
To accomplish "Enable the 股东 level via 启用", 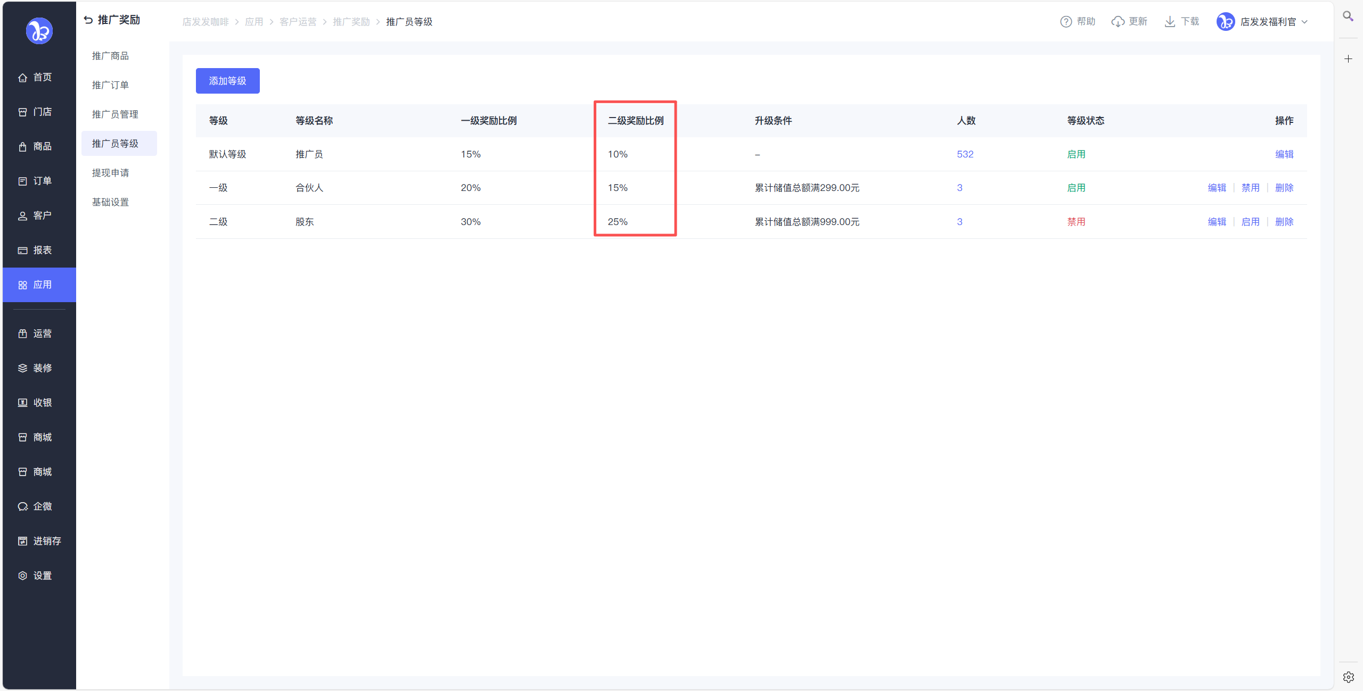I will coord(1250,222).
